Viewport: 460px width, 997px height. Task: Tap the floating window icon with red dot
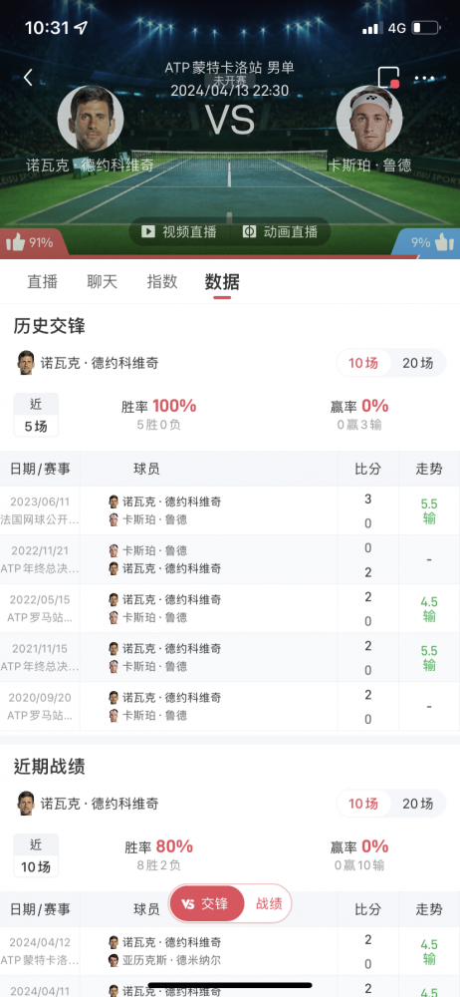(388, 78)
